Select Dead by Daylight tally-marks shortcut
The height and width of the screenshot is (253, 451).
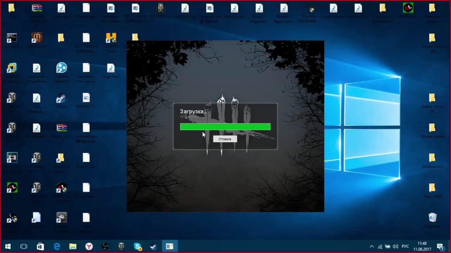coord(62,223)
